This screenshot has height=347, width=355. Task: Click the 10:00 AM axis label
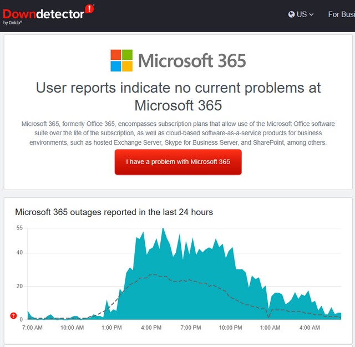click(x=72, y=328)
